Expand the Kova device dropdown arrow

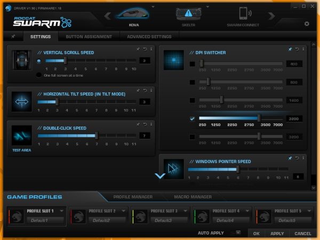[x=153, y=7]
